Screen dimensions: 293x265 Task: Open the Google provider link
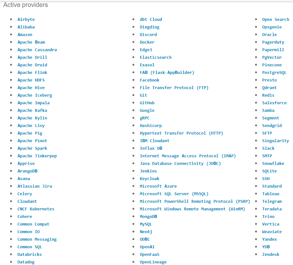click(x=147, y=110)
